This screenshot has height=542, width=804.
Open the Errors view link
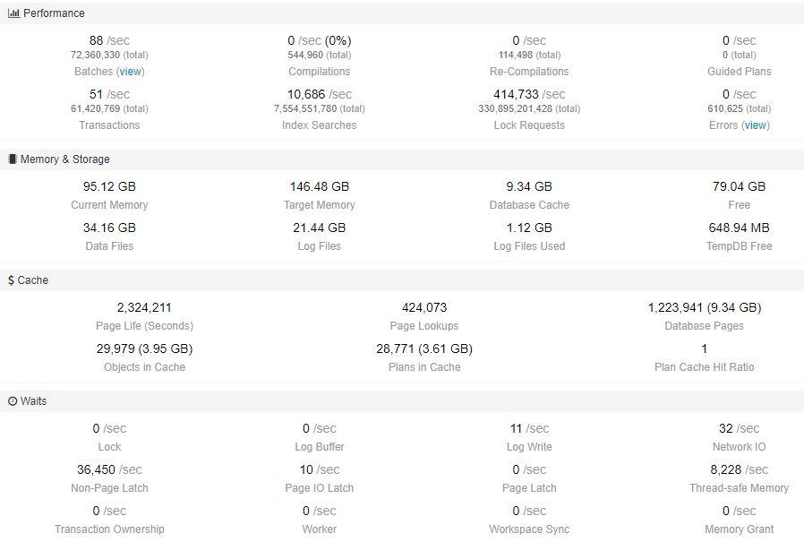point(756,125)
